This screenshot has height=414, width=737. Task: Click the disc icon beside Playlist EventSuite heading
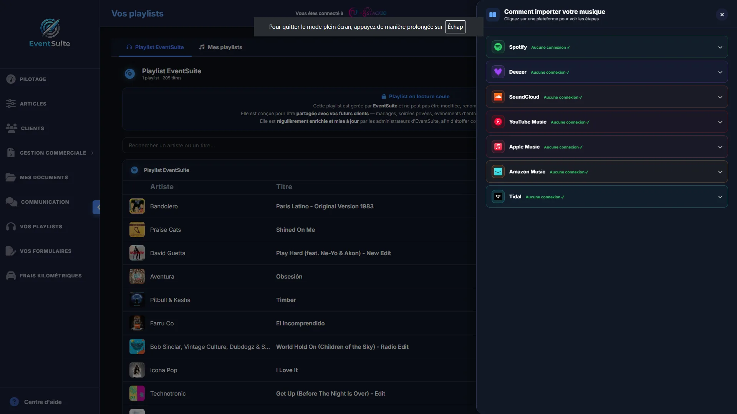(130, 74)
